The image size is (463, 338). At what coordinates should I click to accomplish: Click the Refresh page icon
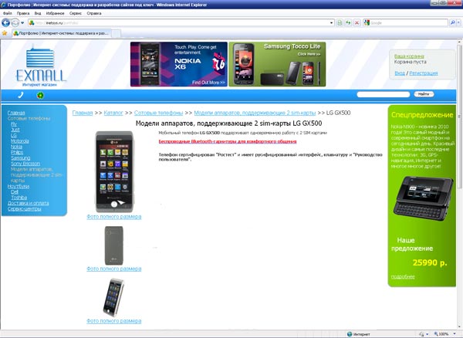[x=349, y=22]
